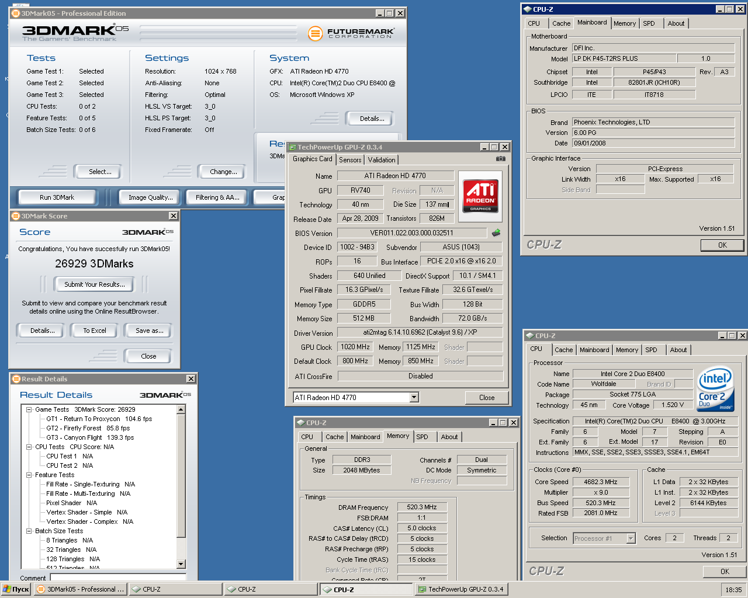This screenshot has height=598, width=748.
Task: Select Vertex Shader - Complex tree row
Action: 89,521
